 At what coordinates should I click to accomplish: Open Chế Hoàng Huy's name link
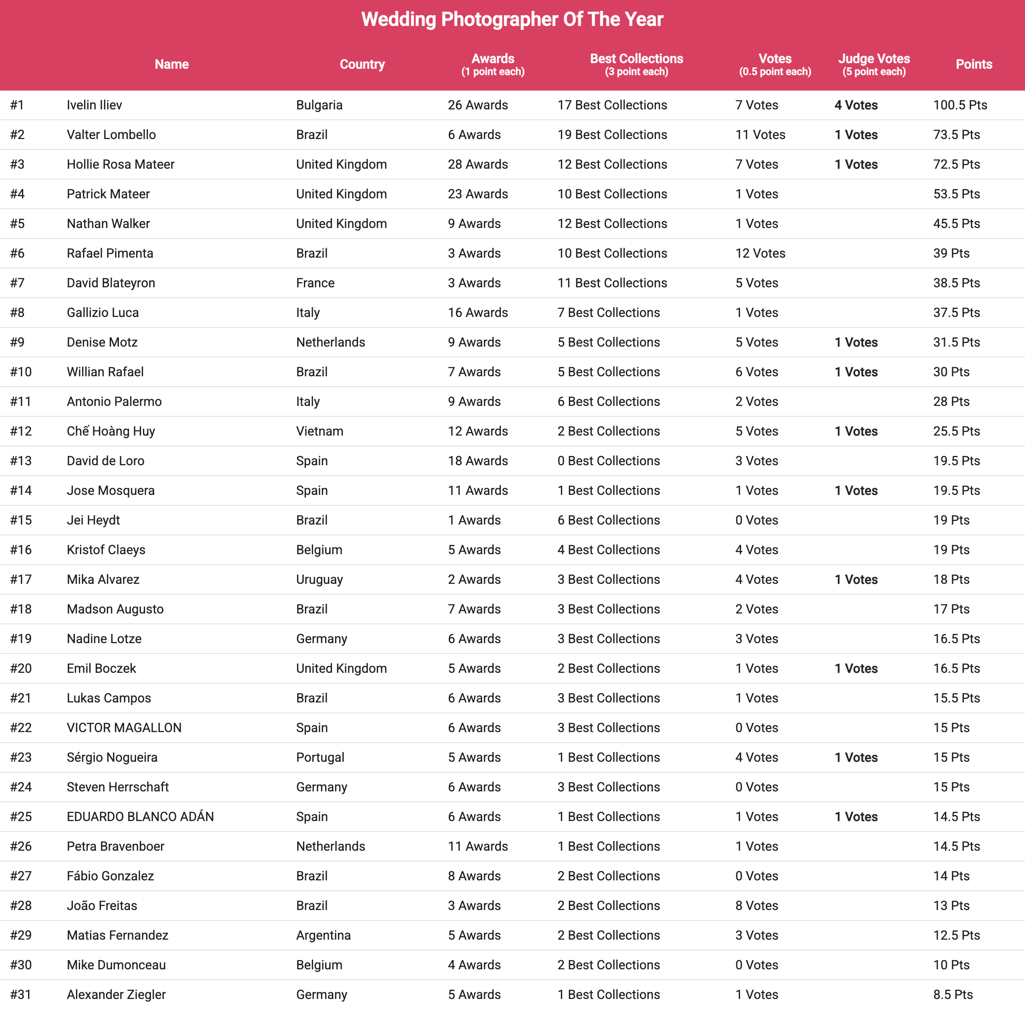pos(111,431)
